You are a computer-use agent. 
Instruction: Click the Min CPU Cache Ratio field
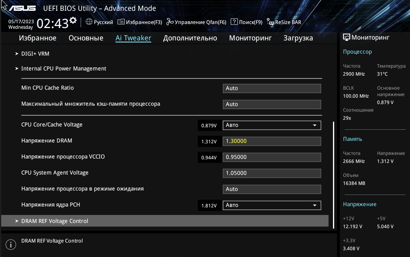pos(272,88)
